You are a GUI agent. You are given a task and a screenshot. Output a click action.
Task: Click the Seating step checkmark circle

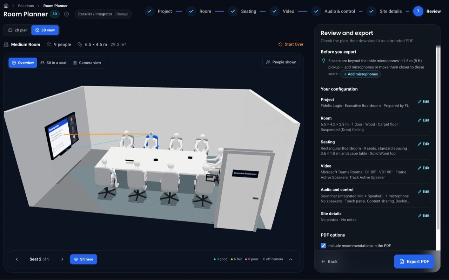pos(233,11)
